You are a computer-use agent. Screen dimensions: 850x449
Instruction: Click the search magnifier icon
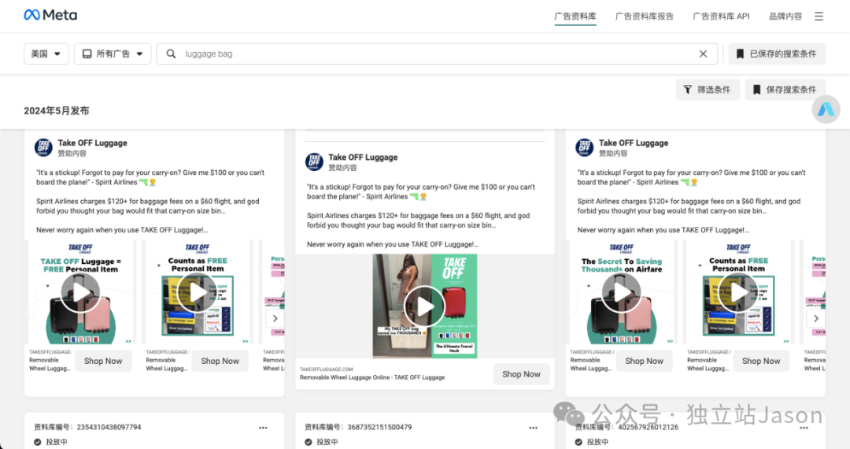click(171, 54)
